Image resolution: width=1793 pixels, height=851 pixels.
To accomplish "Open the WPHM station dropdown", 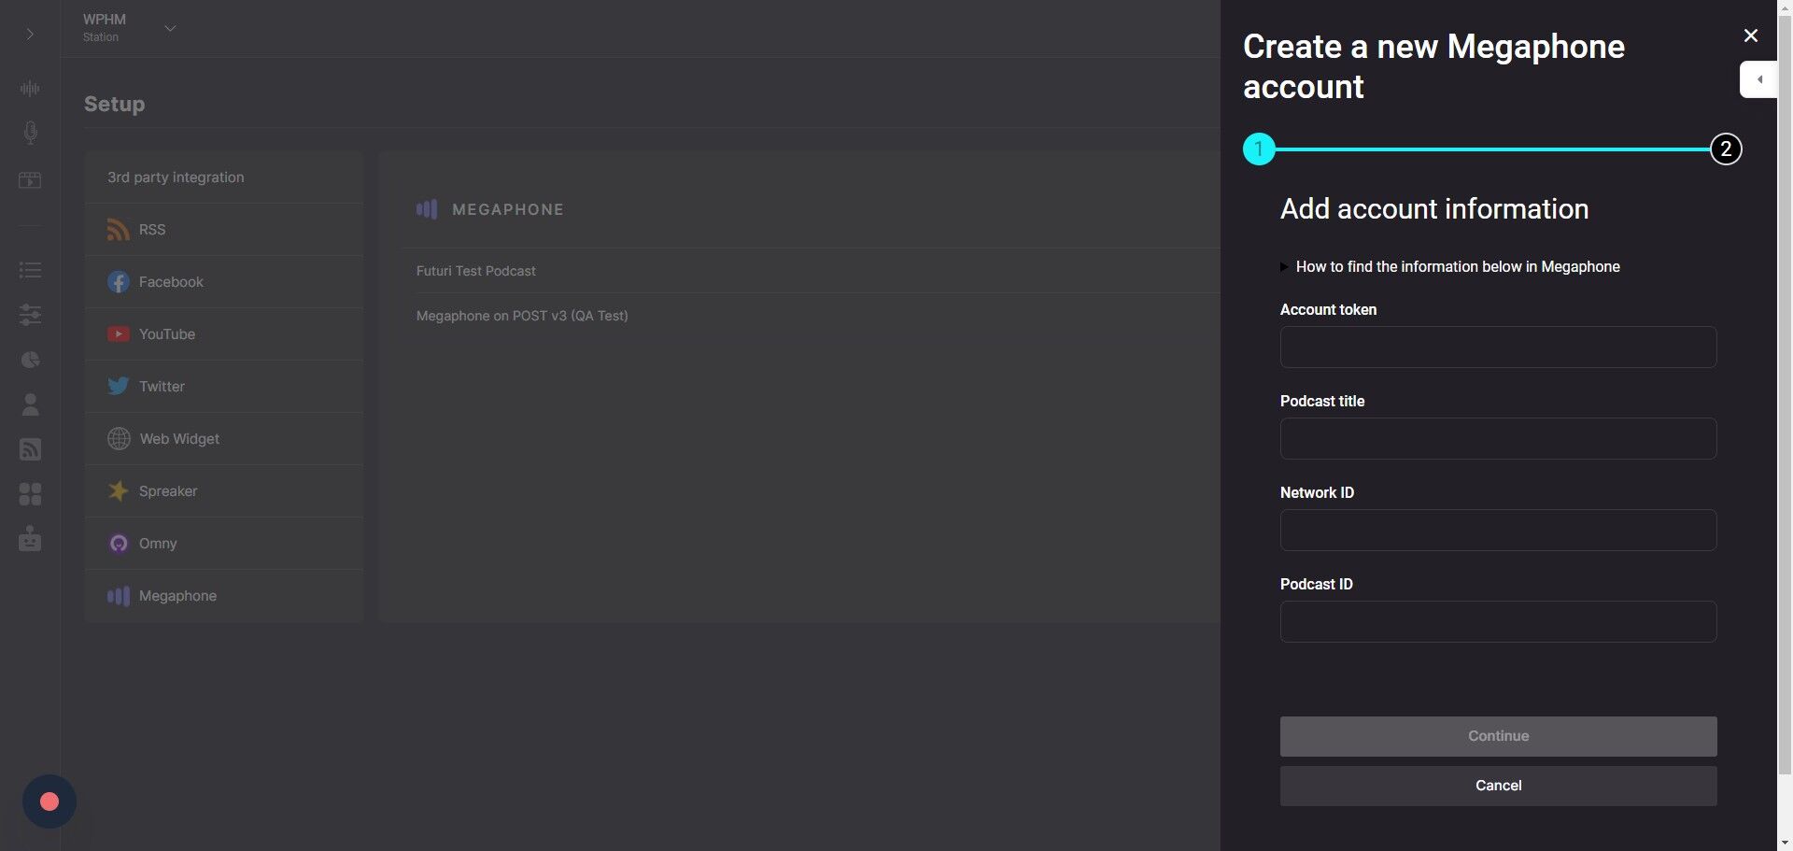I will (x=170, y=29).
